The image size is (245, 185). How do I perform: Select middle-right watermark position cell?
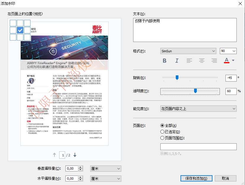27,30
